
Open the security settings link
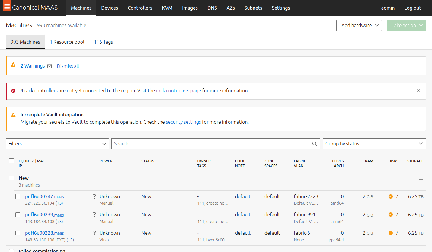click(x=183, y=122)
